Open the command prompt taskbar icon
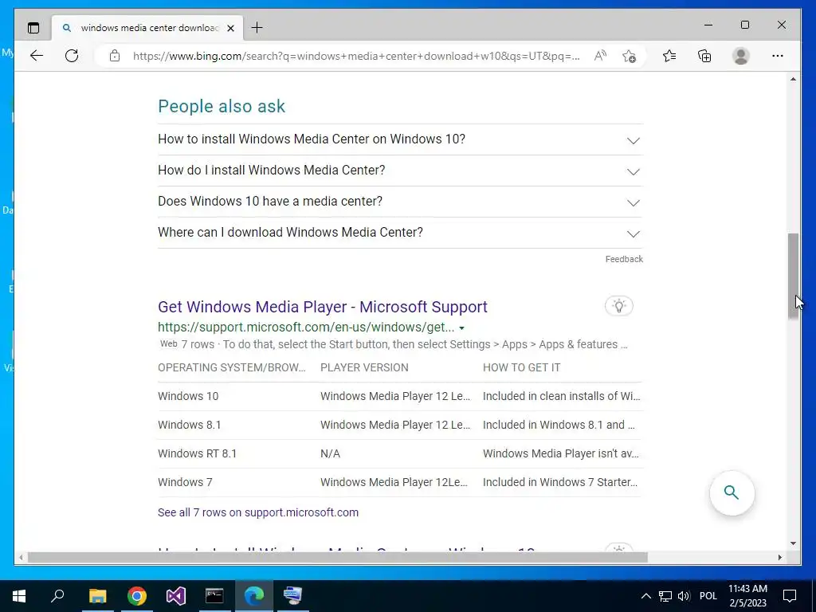The height and width of the screenshot is (612, 816). (x=214, y=596)
